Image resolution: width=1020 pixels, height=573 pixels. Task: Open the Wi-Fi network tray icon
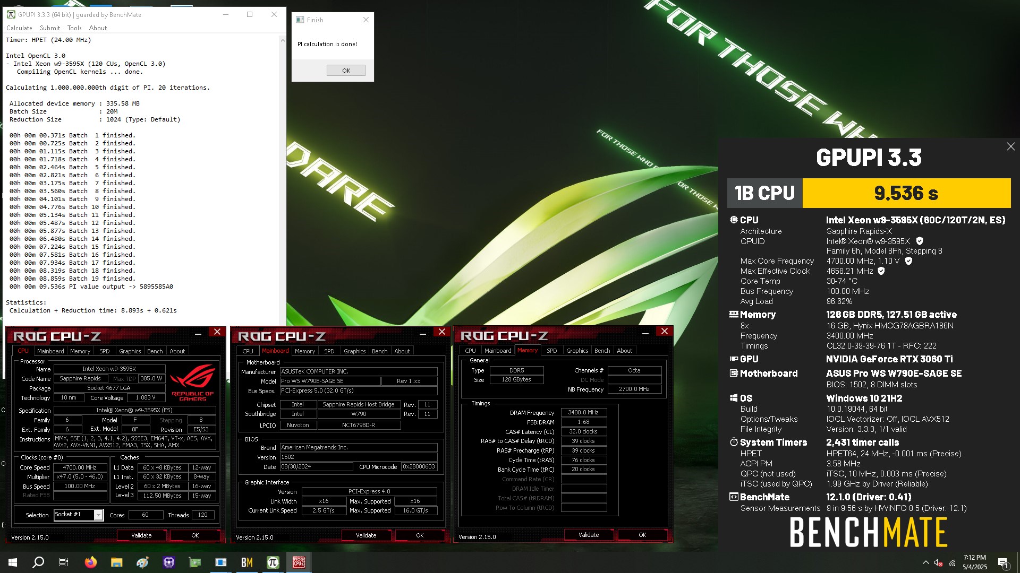tap(952, 562)
